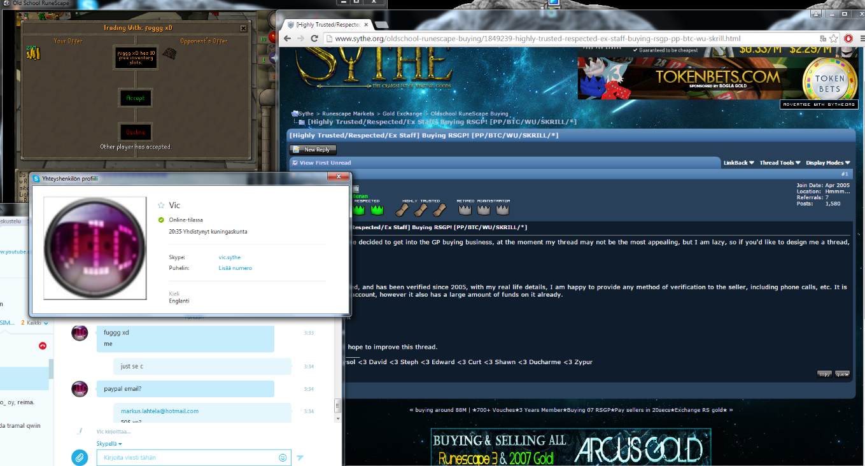Open Kaikki filter dropdown in Skype sidebar
865x466 pixels.
pyautogui.click(x=37, y=323)
